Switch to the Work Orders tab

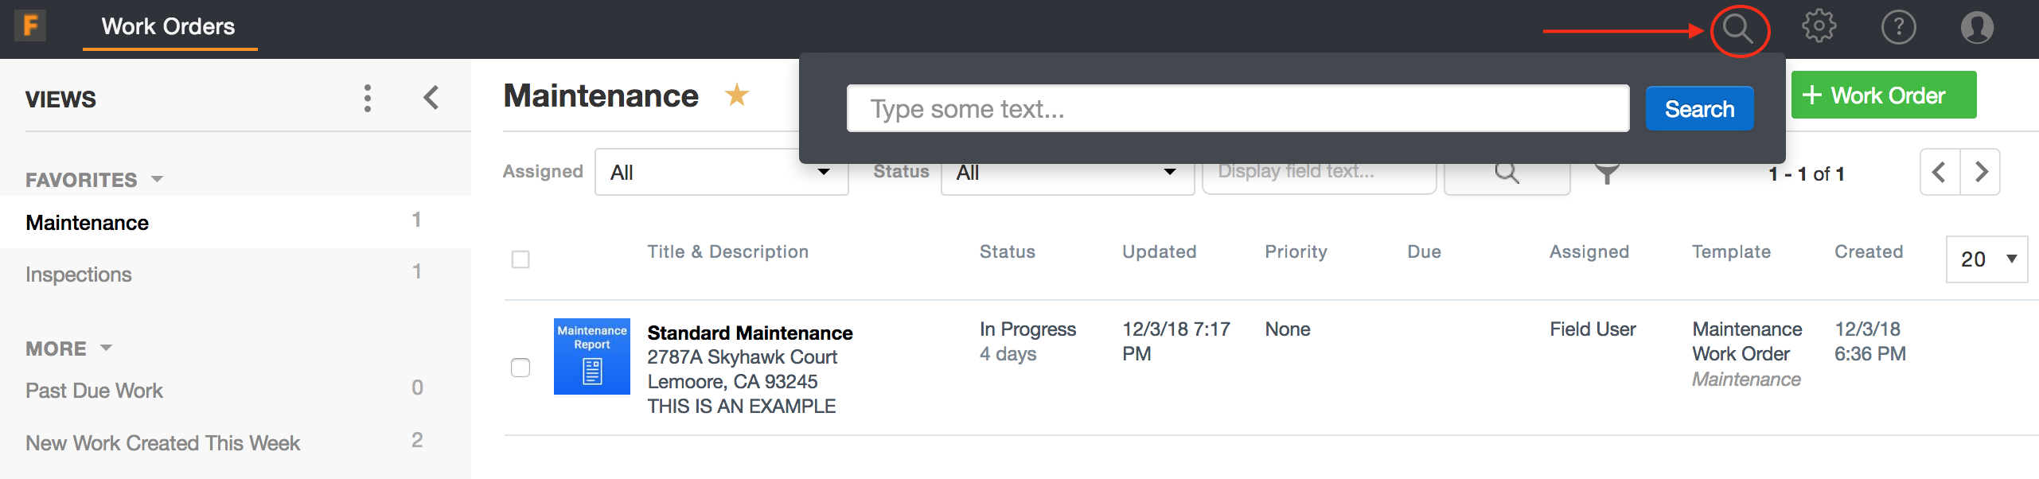tap(168, 26)
